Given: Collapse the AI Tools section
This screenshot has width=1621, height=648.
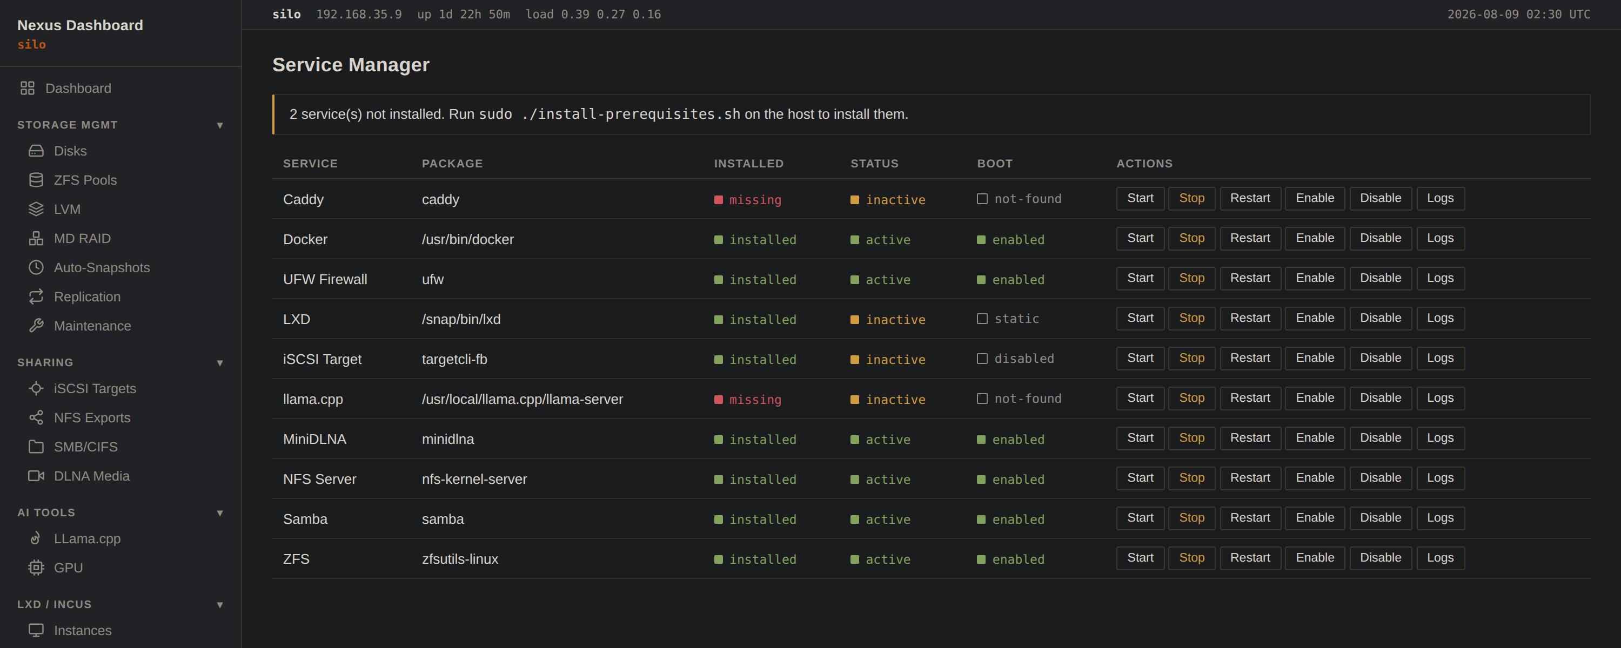Looking at the screenshot, I should click(x=219, y=514).
